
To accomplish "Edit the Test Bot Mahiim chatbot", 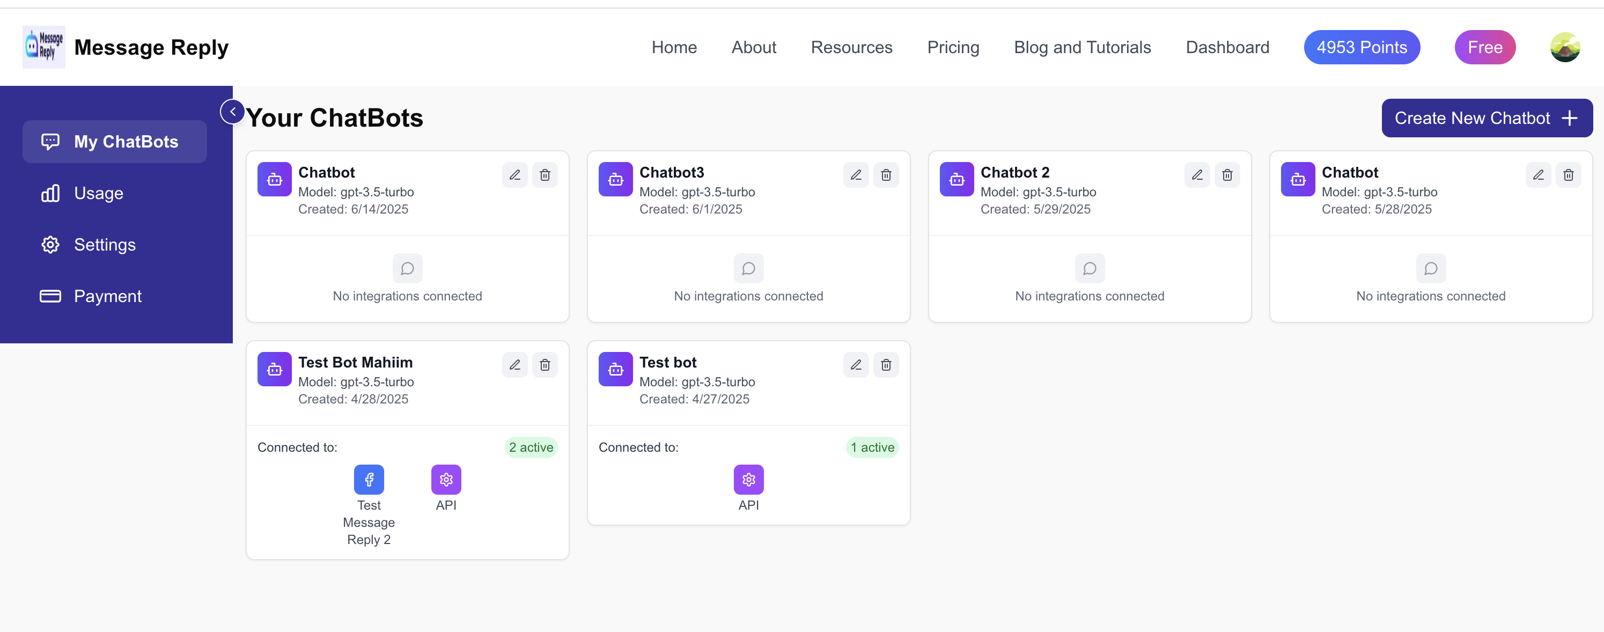I will [x=514, y=365].
